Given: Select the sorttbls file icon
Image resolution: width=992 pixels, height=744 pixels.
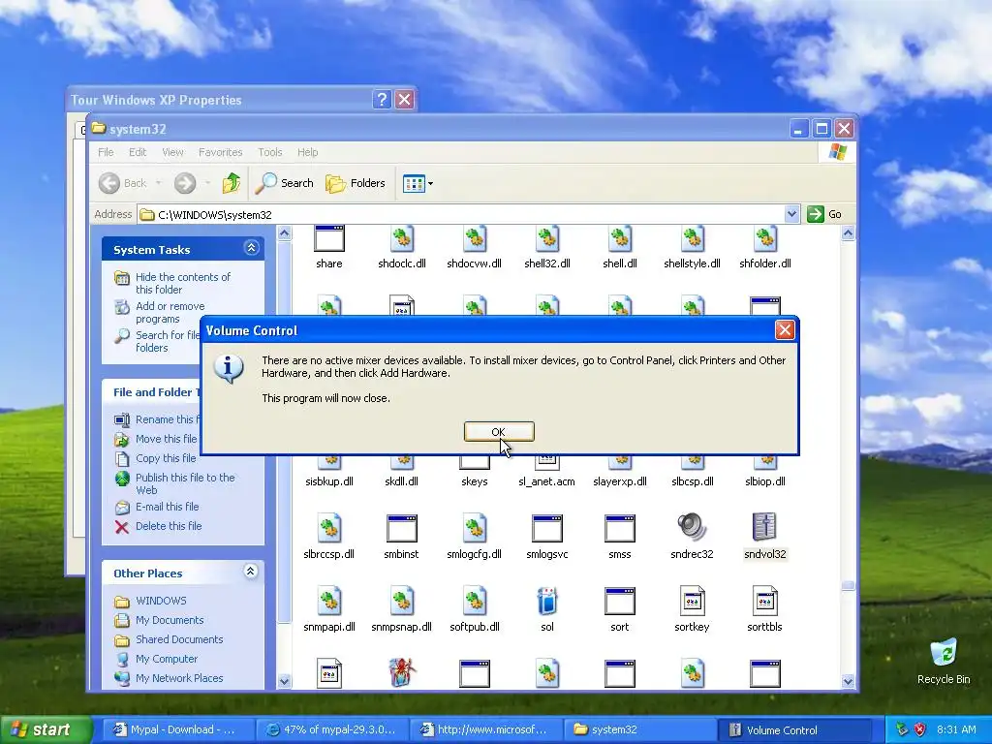Looking at the screenshot, I should [x=765, y=601].
